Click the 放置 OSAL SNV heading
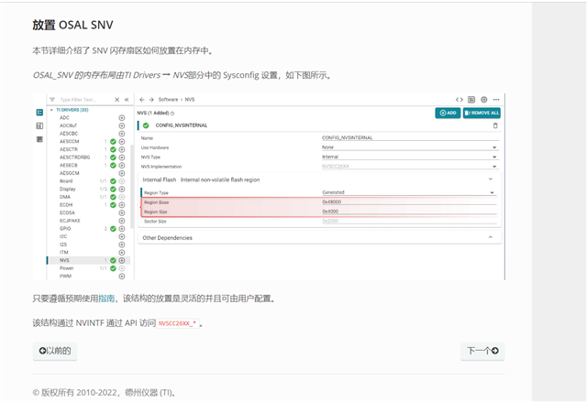The height and width of the screenshot is (402, 587). [x=72, y=25]
